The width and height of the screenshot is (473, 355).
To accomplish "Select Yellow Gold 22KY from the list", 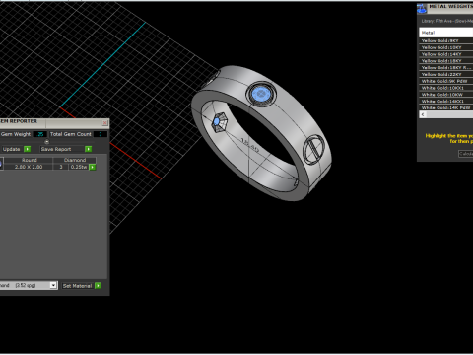I will [x=445, y=74].
